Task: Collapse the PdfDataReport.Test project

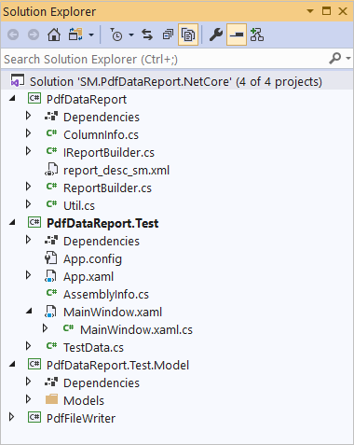Action: click(x=12, y=223)
